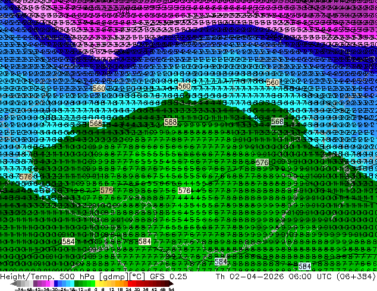Click the '[°C]' unit text
This screenshot has height=291, width=377.
coord(137,277)
